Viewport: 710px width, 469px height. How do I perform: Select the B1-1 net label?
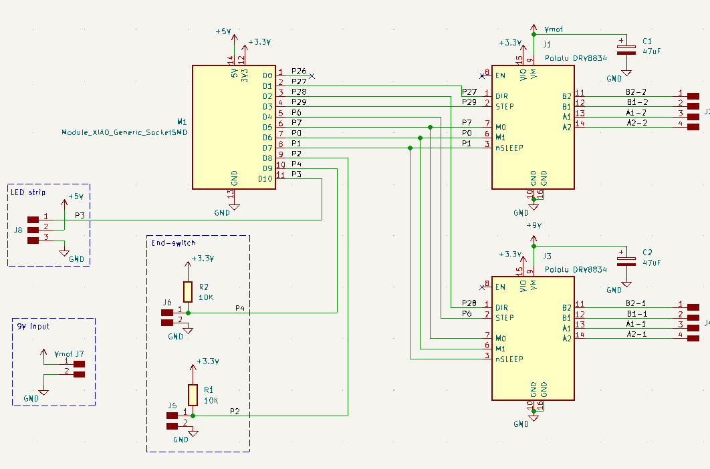pyautogui.click(x=636, y=314)
